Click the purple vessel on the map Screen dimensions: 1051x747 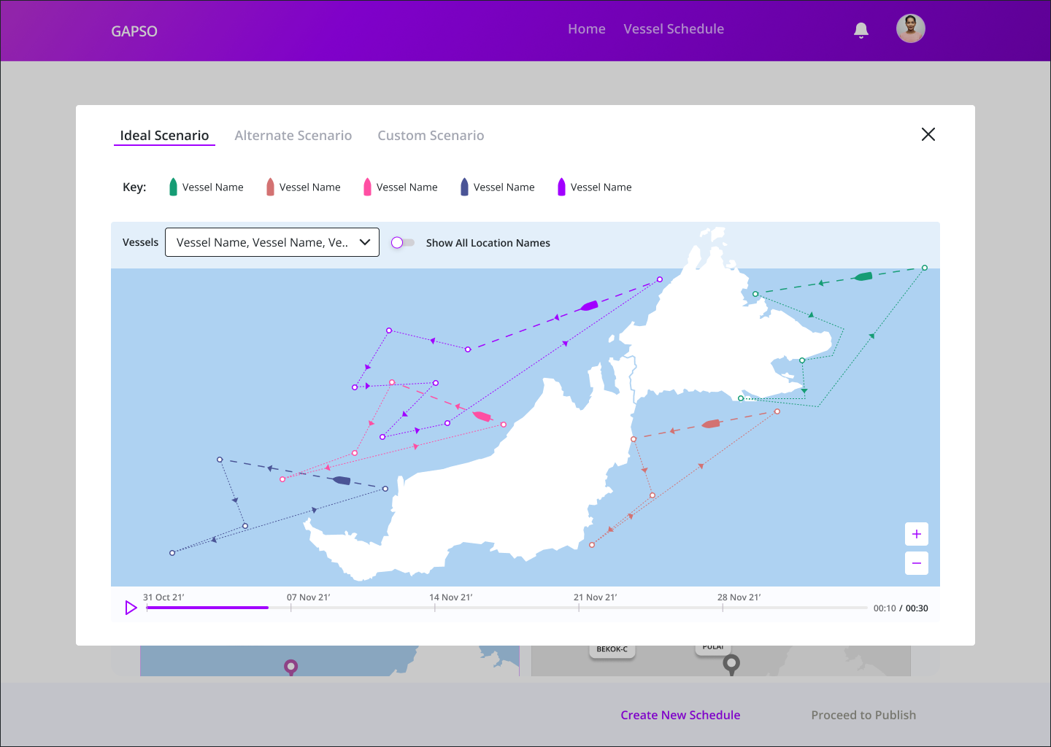pos(589,306)
